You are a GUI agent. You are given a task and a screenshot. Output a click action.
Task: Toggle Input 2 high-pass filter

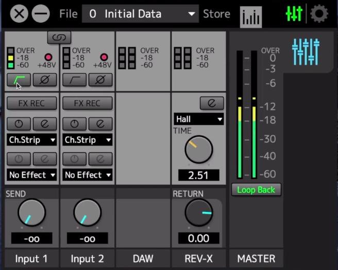74,80
